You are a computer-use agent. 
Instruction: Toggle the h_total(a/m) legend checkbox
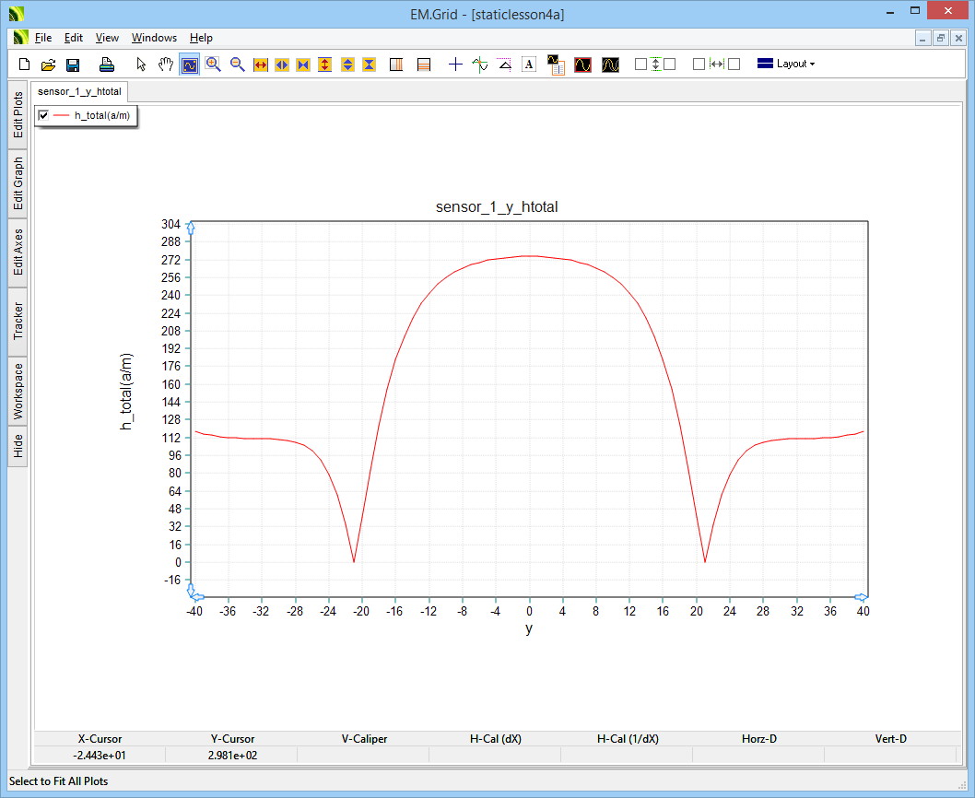pyautogui.click(x=43, y=115)
